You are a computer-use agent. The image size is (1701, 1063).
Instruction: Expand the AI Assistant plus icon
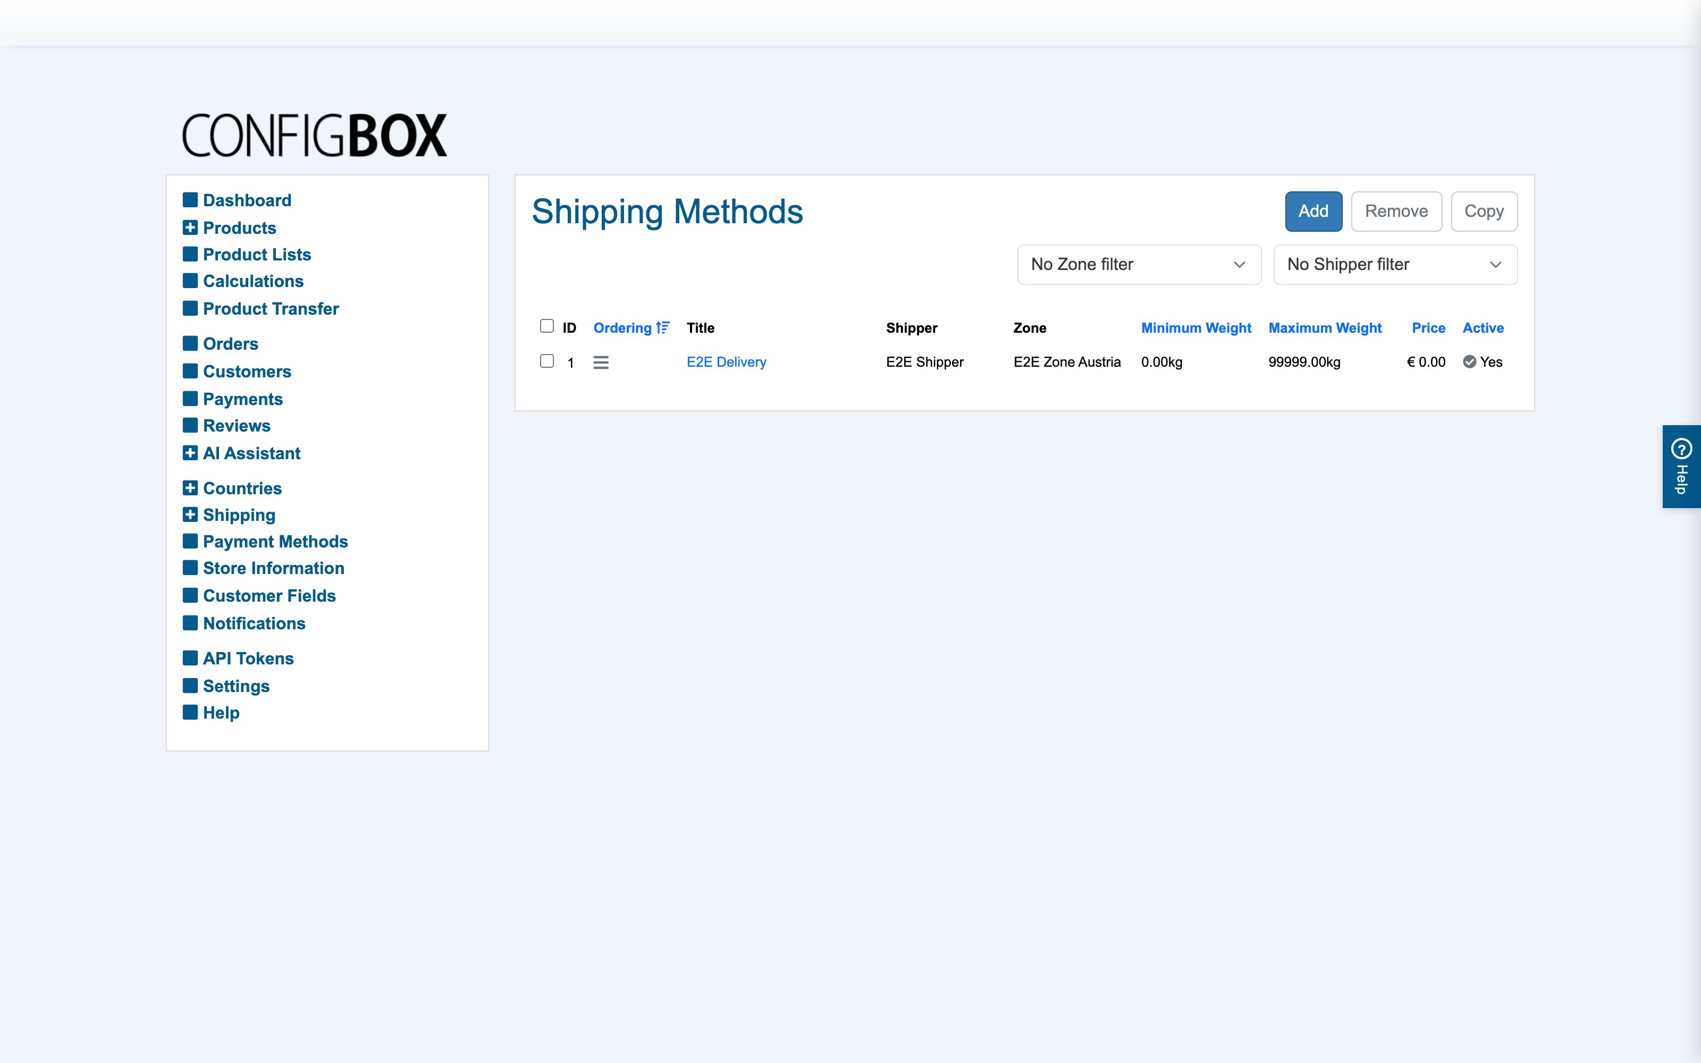pyautogui.click(x=190, y=453)
